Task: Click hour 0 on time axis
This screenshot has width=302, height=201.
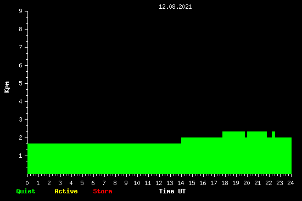Action: click(27, 183)
